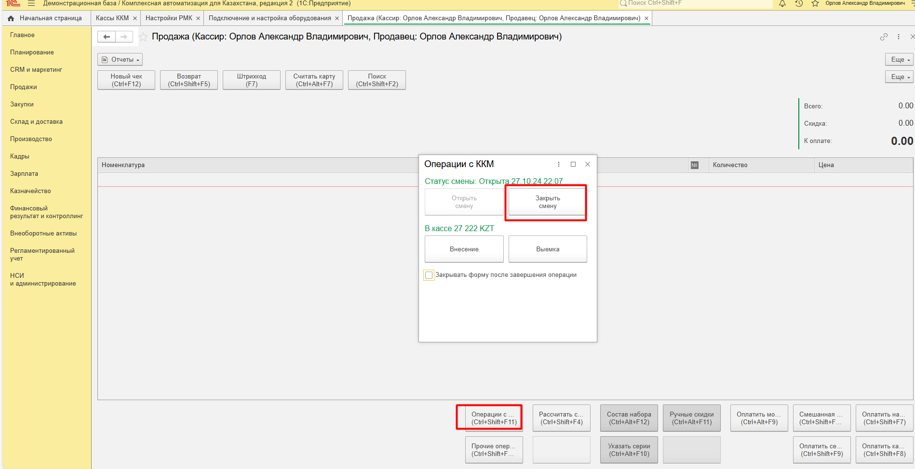Click the Внесение button

[x=464, y=249]
